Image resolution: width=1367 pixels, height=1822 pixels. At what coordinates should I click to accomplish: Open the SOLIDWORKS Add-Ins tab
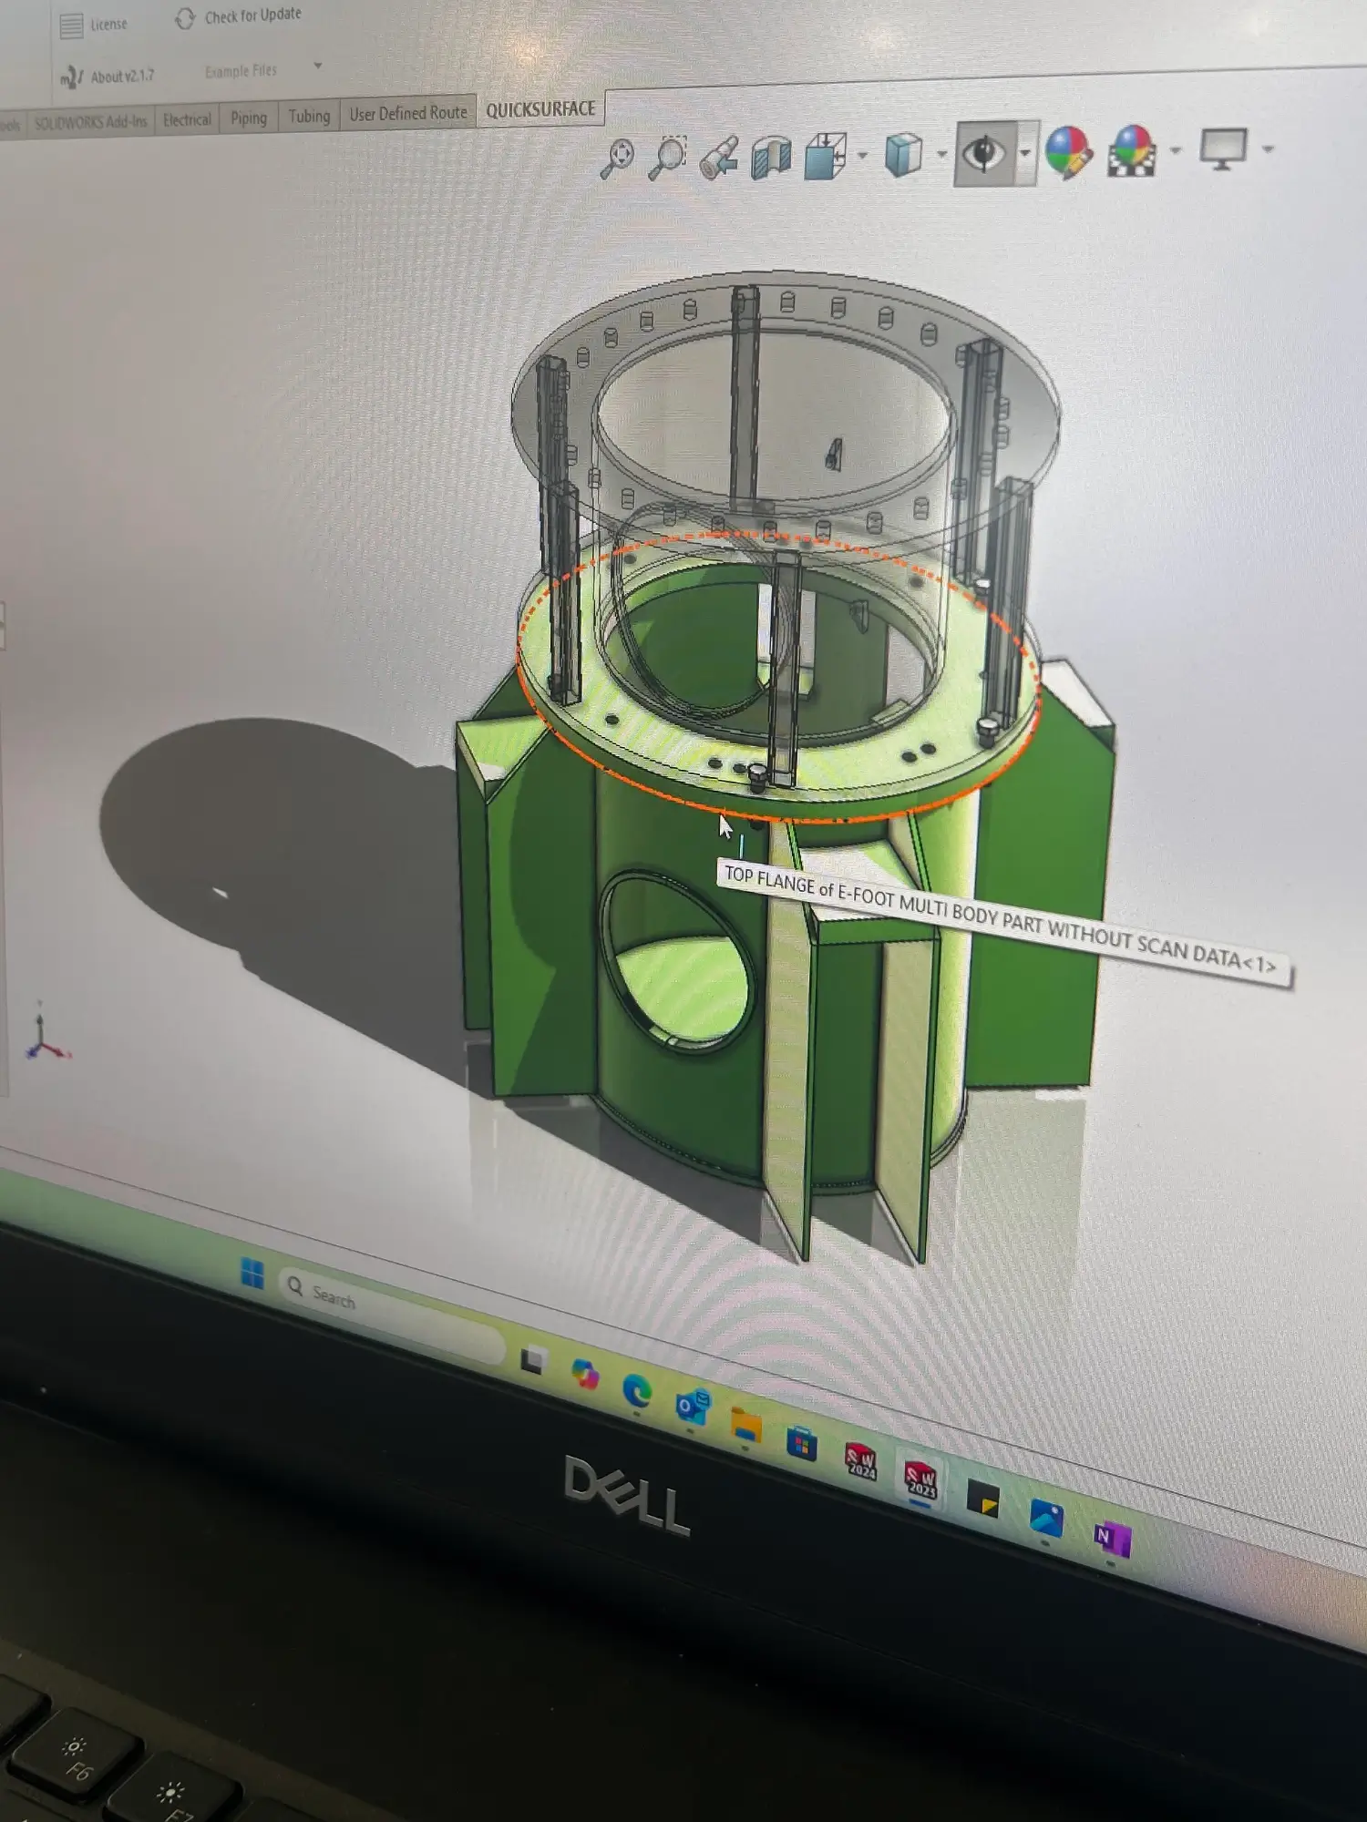(x=90, y=122)
